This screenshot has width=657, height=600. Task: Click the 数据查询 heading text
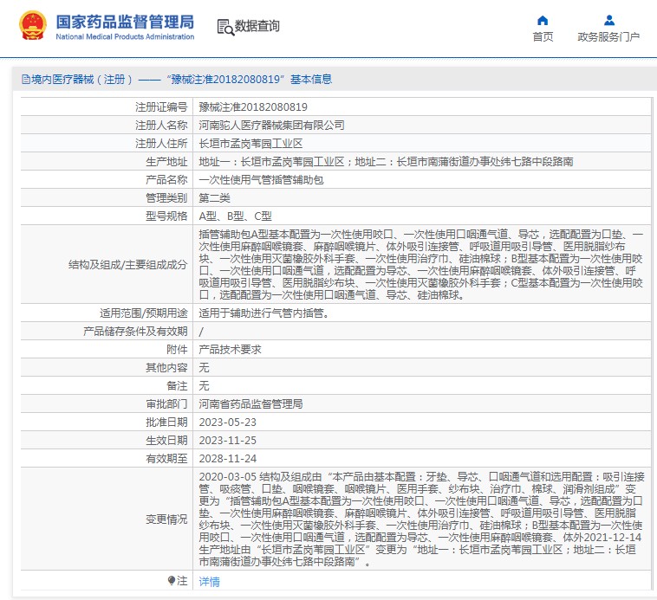[x=257, y=27]
